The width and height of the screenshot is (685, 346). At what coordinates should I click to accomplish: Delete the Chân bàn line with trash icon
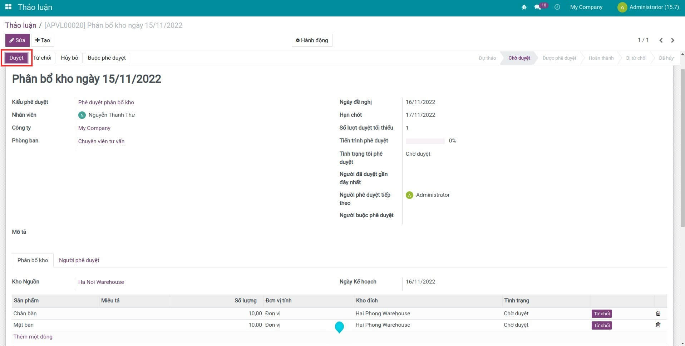[x=658, y=314]
